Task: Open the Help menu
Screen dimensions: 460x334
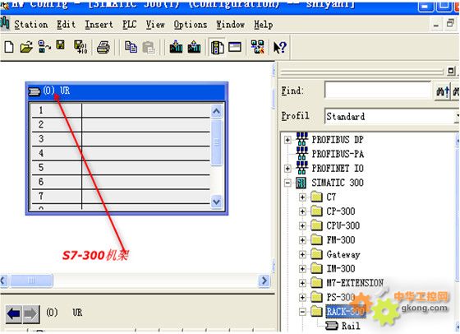Action: click(x=263, y=25)
